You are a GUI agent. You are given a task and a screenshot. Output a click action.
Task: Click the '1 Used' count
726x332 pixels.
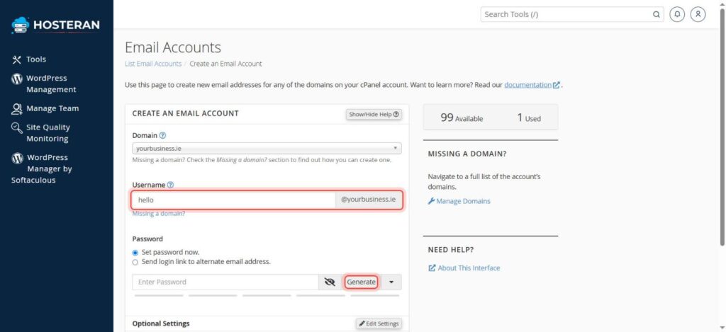tap(529, 118)
